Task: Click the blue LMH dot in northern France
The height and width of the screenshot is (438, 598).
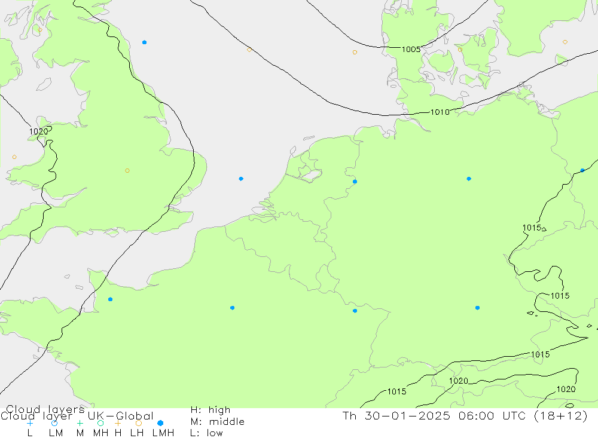Action: (232, 308)
